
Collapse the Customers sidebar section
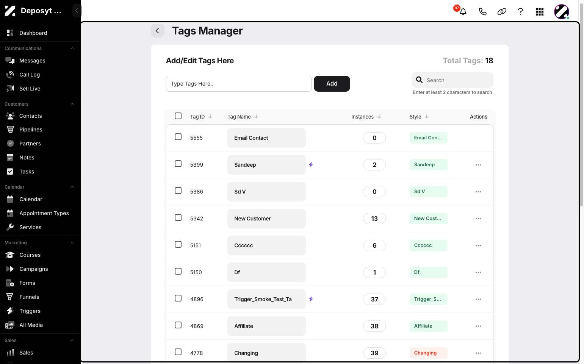pyautogui.click(x=72, y=104)
